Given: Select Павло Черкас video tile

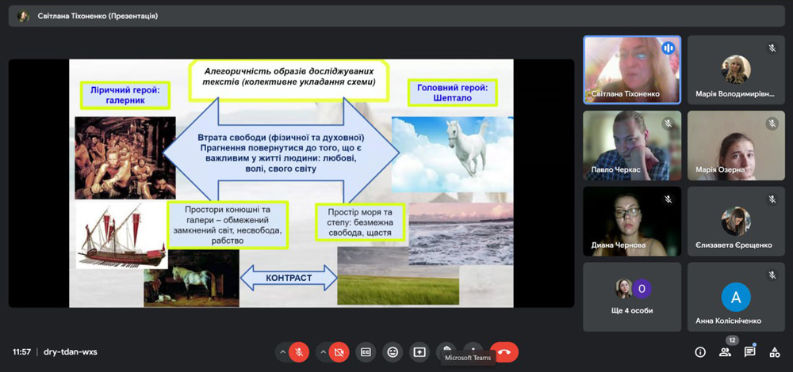Looking at the screenshot, I should coord(631,145).
